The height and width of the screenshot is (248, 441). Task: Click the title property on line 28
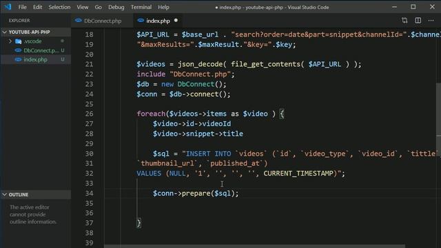click(x=233, y=134)
